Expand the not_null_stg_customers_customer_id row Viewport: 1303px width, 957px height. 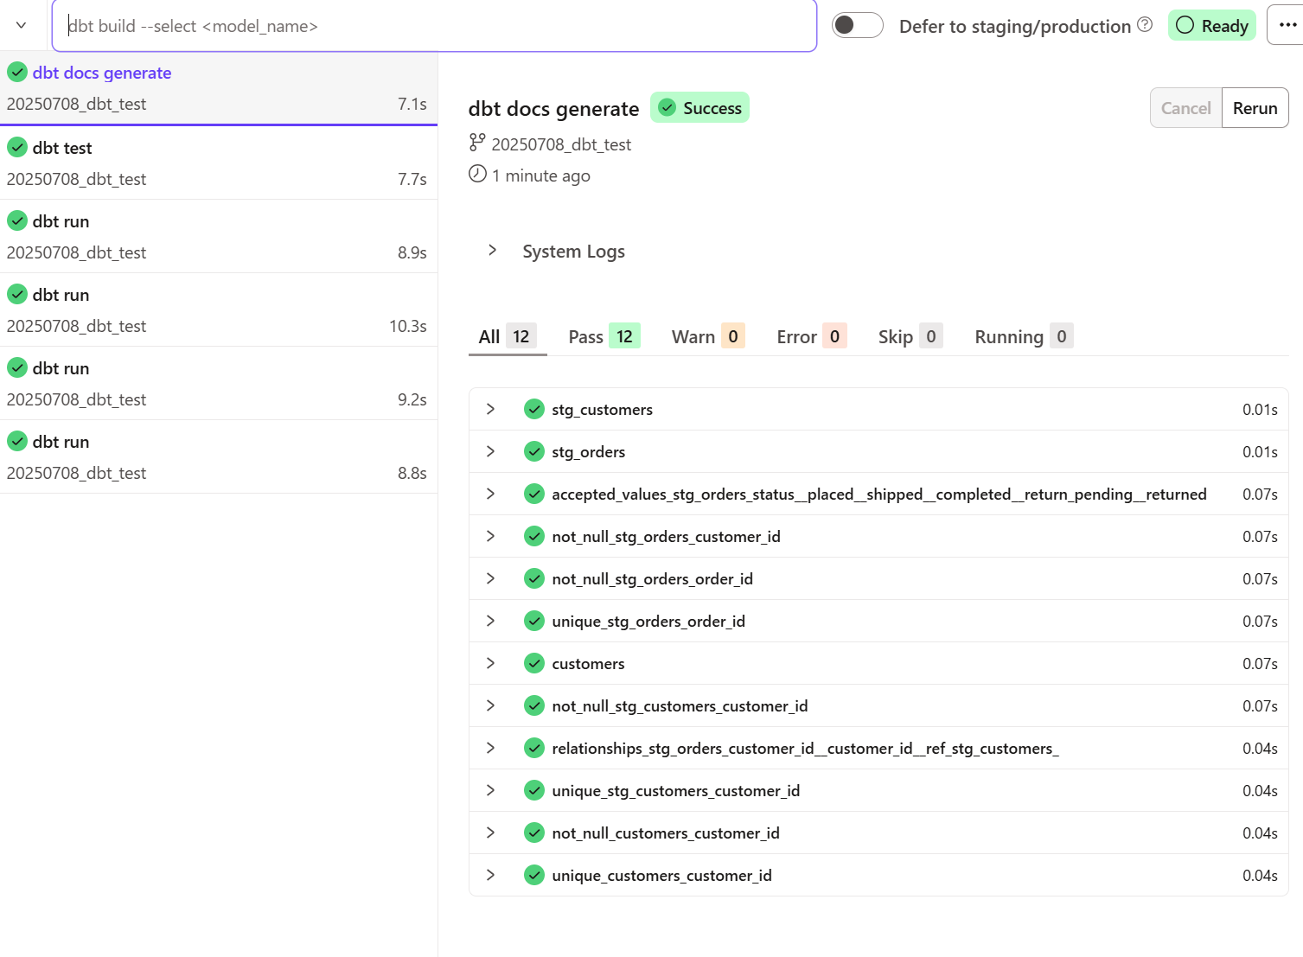[490, 705]
